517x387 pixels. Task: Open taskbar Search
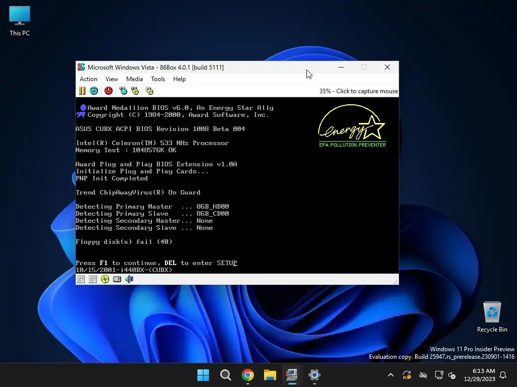(226, 375)
